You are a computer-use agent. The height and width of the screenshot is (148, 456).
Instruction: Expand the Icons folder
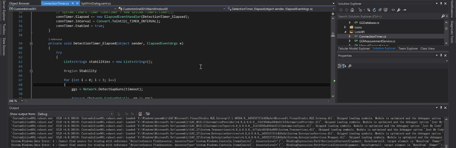click(x=345, y=27)
